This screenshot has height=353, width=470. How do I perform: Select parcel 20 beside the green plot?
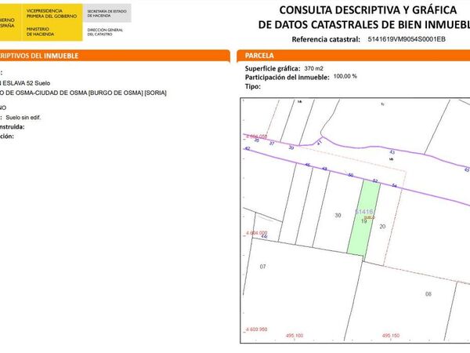coord(382,227)
